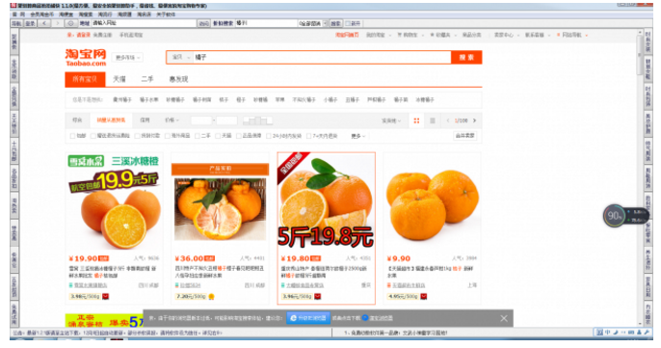661x348 pixels.
Task: Click favorites star (收藏夹) in top nav
Action: point(432,35)
